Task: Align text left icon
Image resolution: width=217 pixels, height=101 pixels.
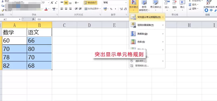Action: 62,9
